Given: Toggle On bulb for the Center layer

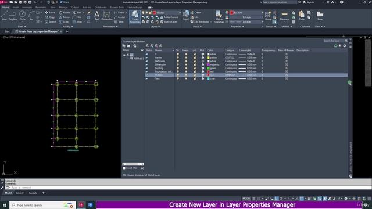Looking at the screenshot, I should click(x=178, y=57).
